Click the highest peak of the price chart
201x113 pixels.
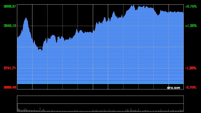tap(133, 5)
